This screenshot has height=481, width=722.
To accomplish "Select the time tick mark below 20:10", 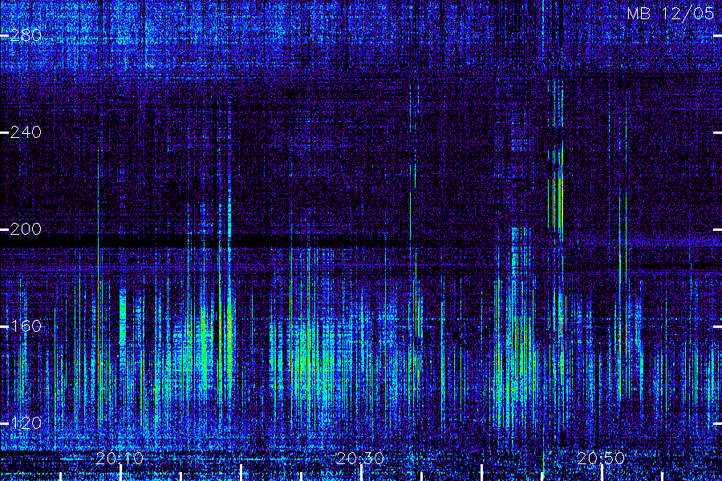I will click(x=120, y=473).
